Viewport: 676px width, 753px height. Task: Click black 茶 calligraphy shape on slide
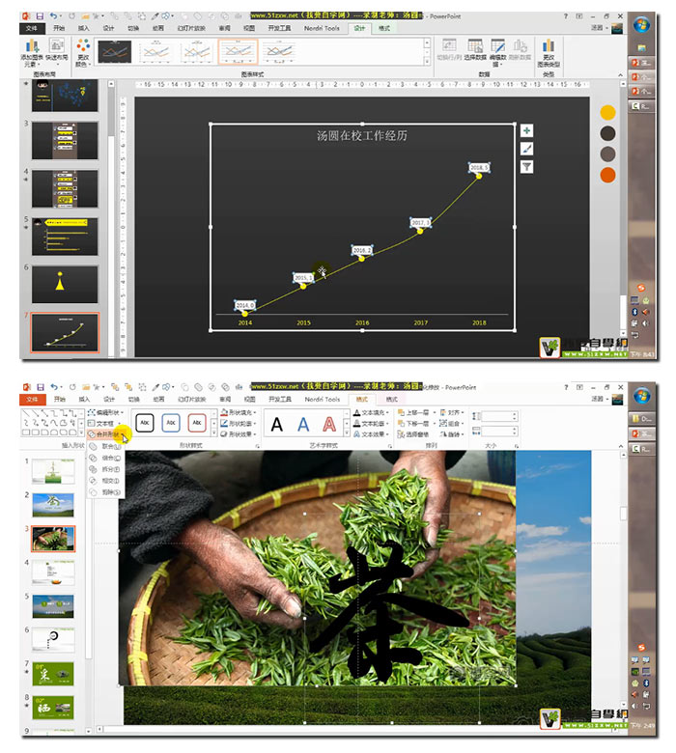pyautogui.click(x=384, y=610)
